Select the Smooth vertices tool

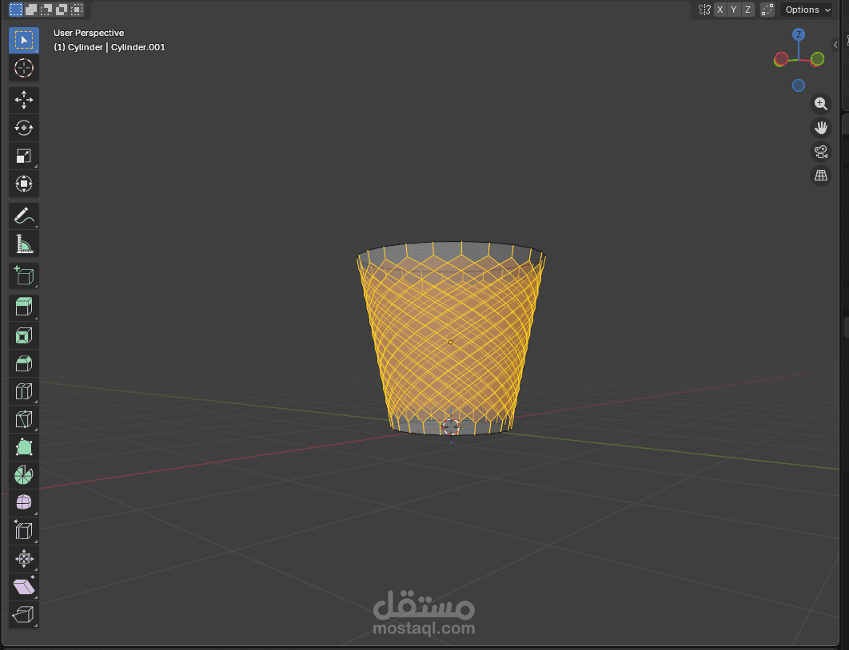24,503
